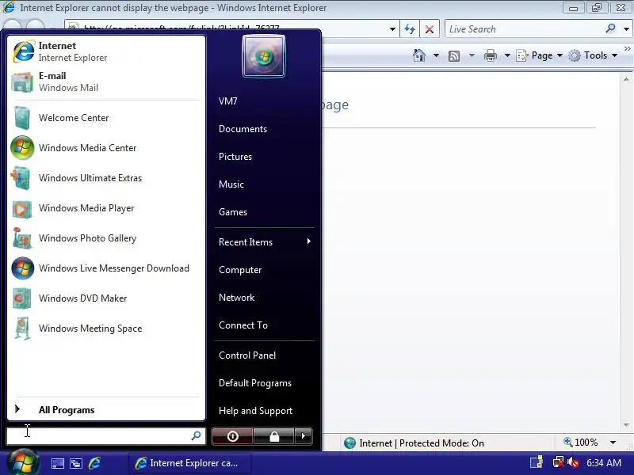The height and width of the screenshot is (475, 634).
Task: Click the Start menu search magnifier icon
Action: pyautogui.click(x=196, y=435)
